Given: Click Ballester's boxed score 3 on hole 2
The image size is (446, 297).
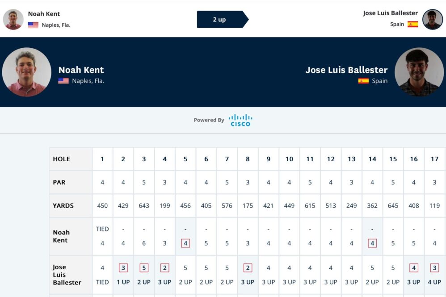Looking at the screenshot, I should pos(123,268).
